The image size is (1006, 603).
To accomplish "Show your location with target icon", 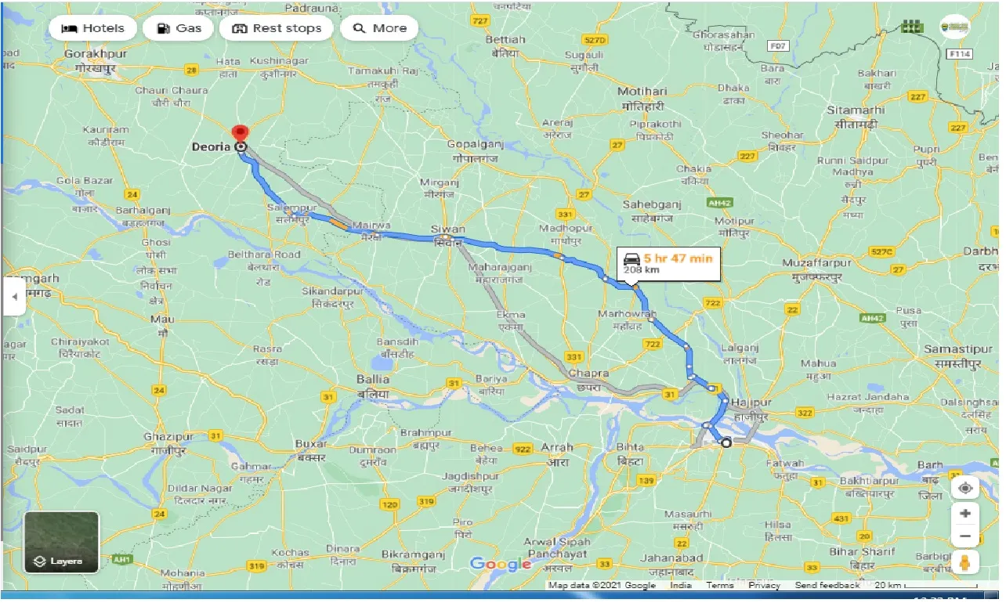I will tap(965, 489).
